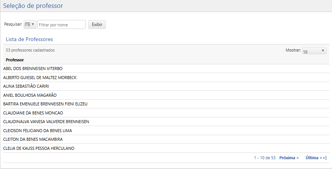The width and height of the screenshot is (332, 169).
Task: Click the Filtrar por nome input field
Action: click(61, 24)
